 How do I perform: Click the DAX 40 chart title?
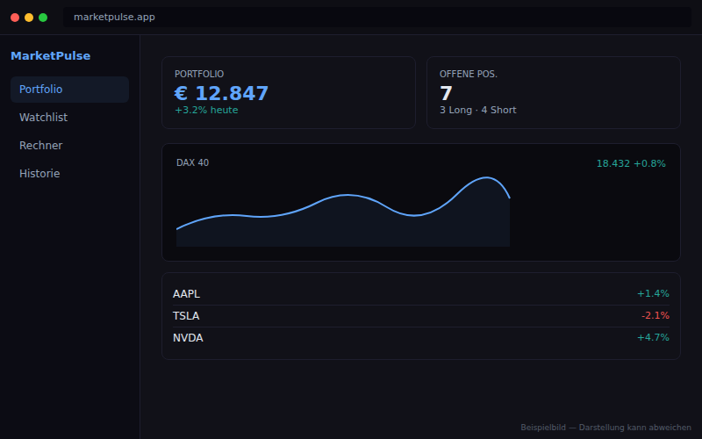(x=192, y=162)
